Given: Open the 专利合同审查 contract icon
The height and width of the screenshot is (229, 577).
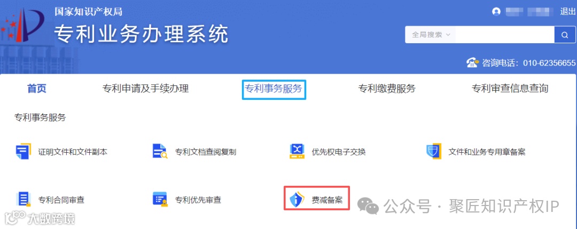Looking at the screenshot, I should point(23,199).
